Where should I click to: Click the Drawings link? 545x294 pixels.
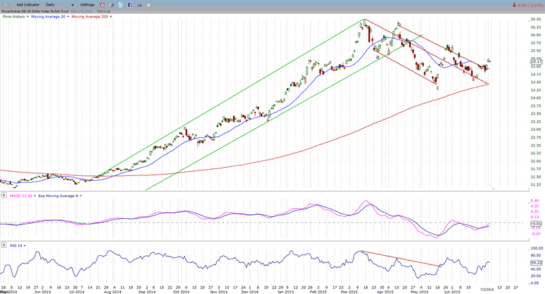[x=104, y=11]
